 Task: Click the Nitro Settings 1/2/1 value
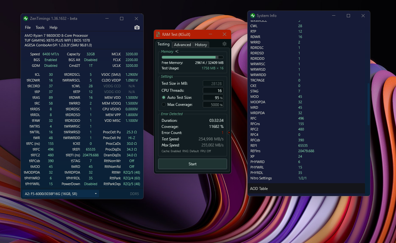point(302,178)
